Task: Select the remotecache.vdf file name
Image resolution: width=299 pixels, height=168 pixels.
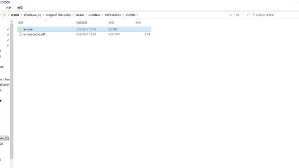Action: [34, 34]
